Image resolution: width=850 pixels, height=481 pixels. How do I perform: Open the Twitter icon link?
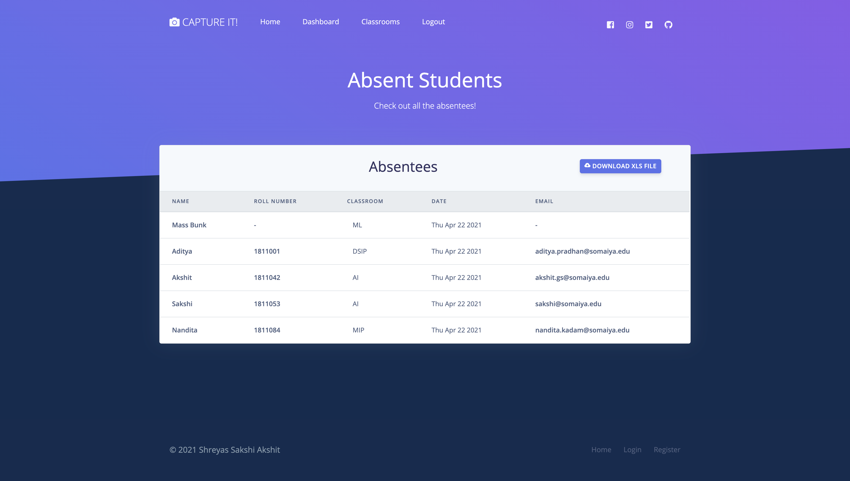click(x=649, y=25)
